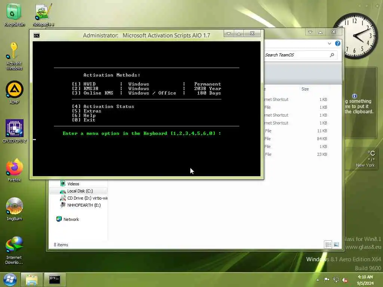Click the Windows Start orb
This screenshot has height=287, width=383.
pyautogui.click(x=10, y=280)
